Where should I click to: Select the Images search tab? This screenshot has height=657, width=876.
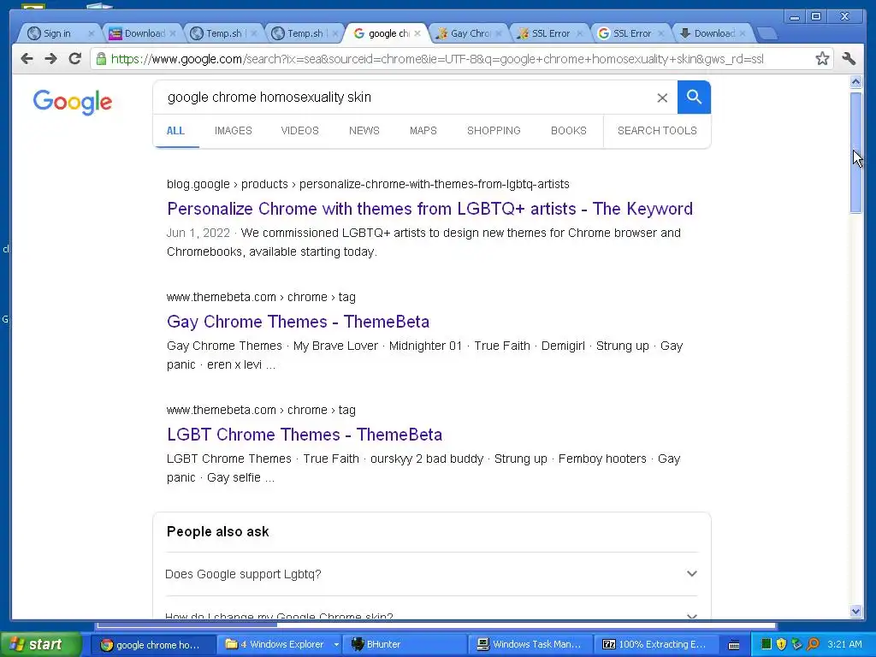click(233, 131)
